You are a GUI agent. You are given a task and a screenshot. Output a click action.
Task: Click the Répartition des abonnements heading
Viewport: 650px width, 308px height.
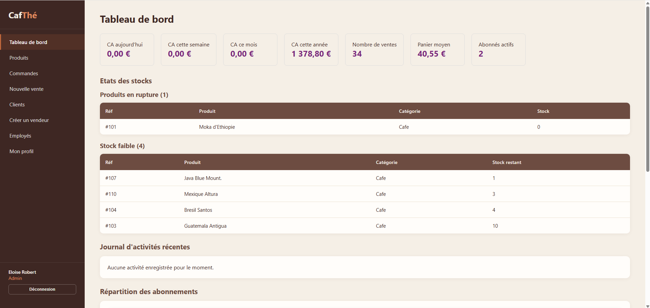pyautogui.click(x=149, y=292)
